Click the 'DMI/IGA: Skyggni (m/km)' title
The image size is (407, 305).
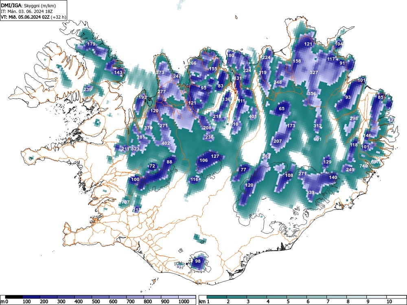pos(28,5)
